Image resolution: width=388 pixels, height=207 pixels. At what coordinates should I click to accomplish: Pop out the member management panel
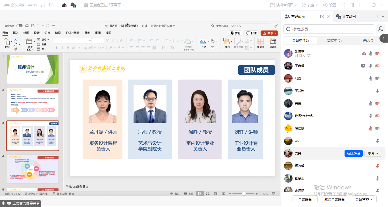tap(322, 16)
